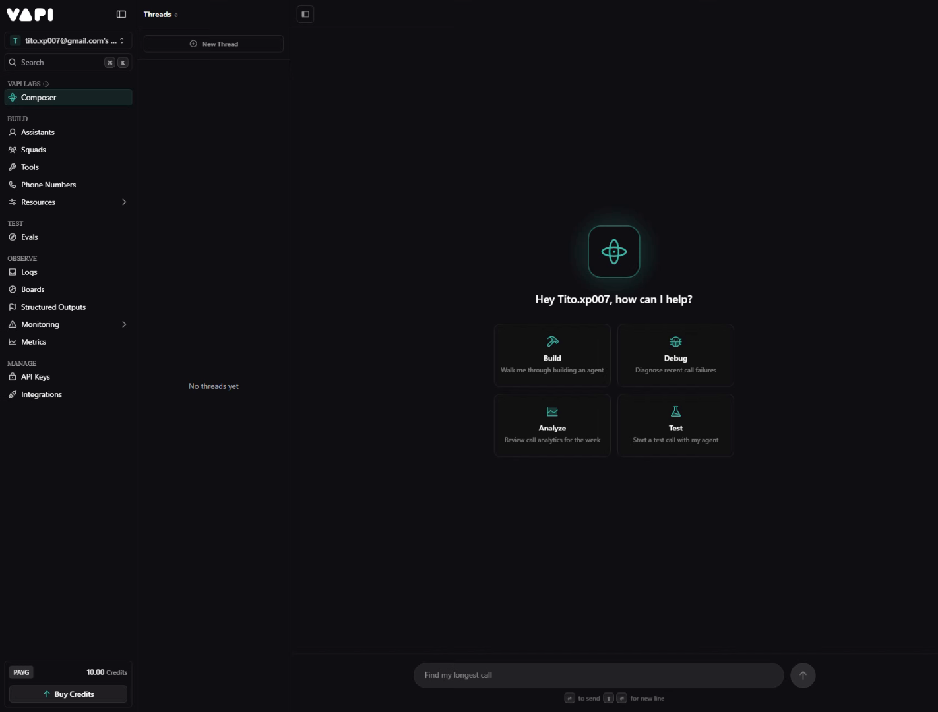Click the Buy Credits button
938x712 pixels.
coord(69,694)
